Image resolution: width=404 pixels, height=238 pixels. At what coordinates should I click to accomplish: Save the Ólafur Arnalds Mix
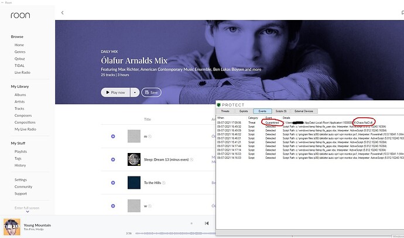click(151, 92)
